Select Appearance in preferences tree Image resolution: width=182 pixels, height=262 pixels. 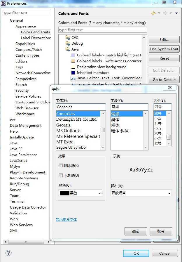(x=26, y=26)
